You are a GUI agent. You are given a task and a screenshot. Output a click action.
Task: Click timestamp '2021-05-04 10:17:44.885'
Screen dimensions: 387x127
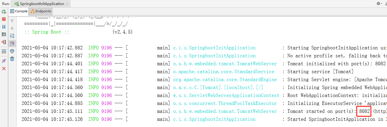(x=52, y=103)
